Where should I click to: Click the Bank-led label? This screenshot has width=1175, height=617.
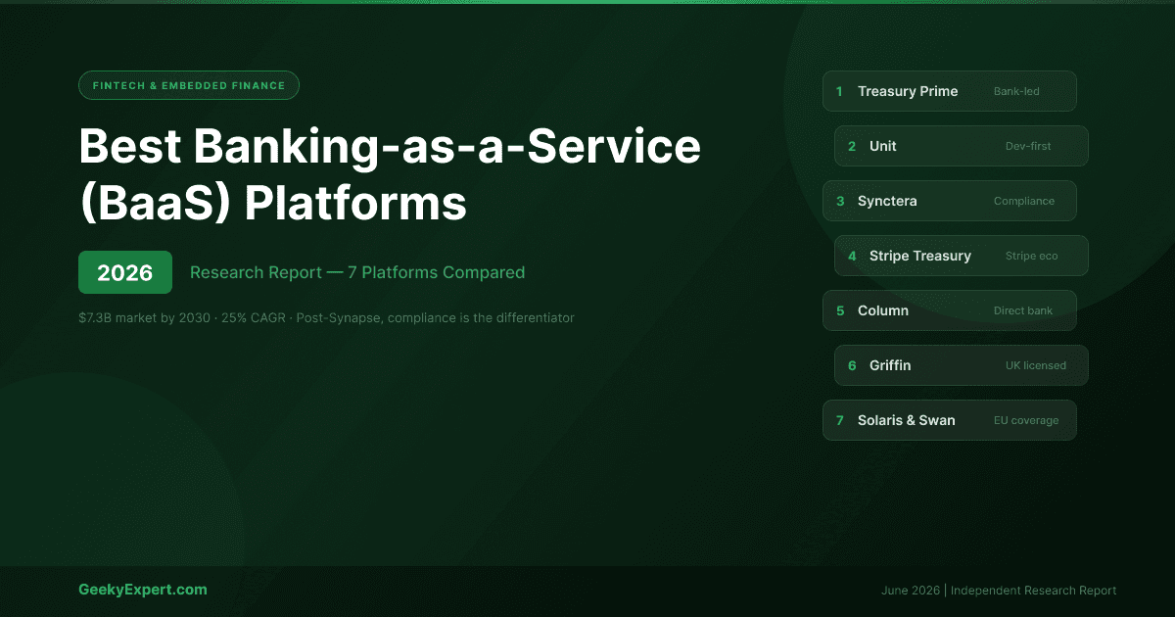1016,91
